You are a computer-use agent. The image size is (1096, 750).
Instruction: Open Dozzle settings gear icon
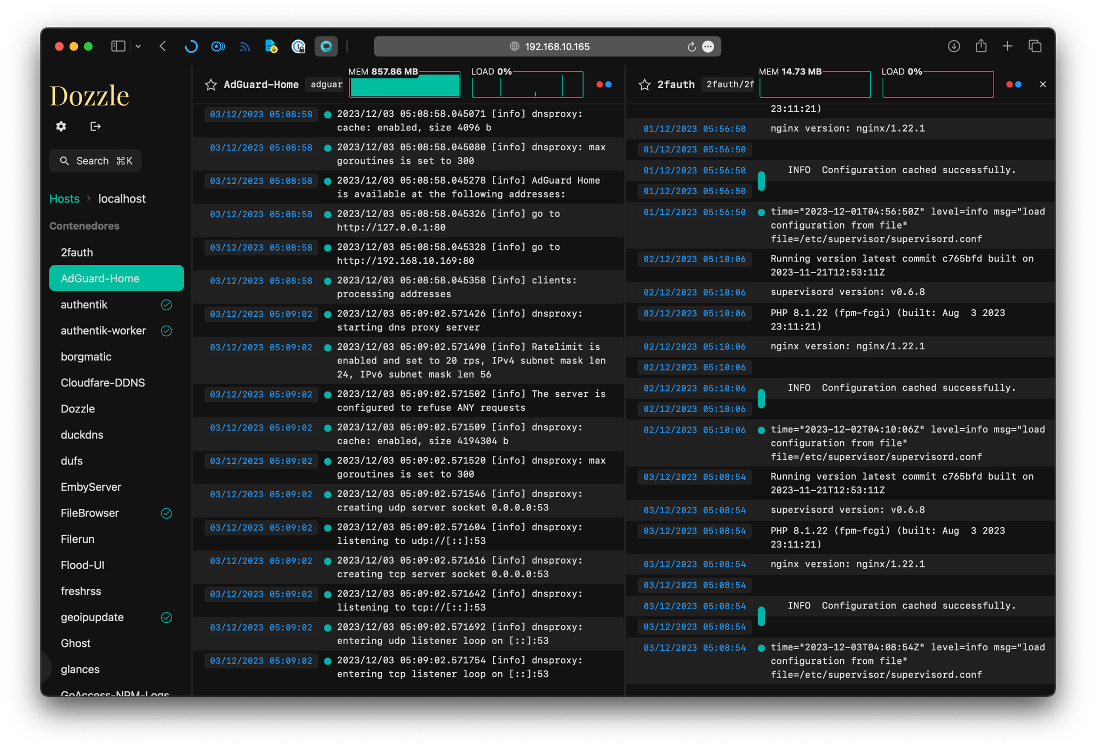(x=61, y=127)
